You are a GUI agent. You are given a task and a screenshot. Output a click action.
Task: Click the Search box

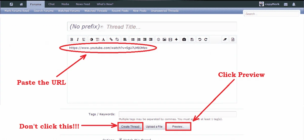point(272,14)
